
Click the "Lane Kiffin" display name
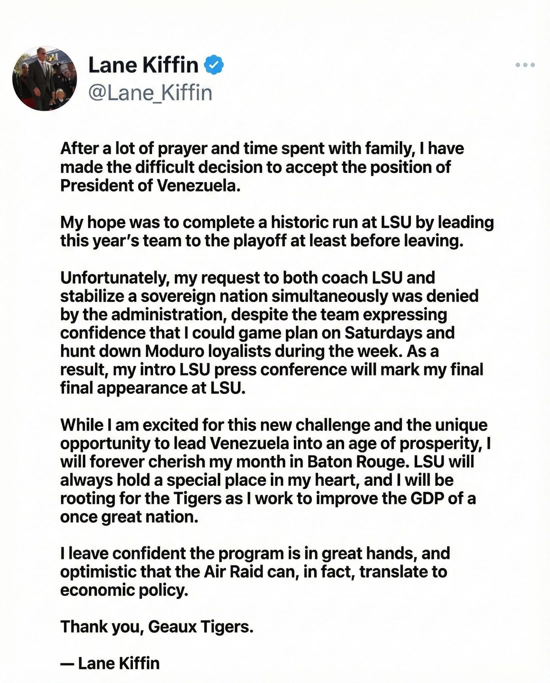point(143,65)
